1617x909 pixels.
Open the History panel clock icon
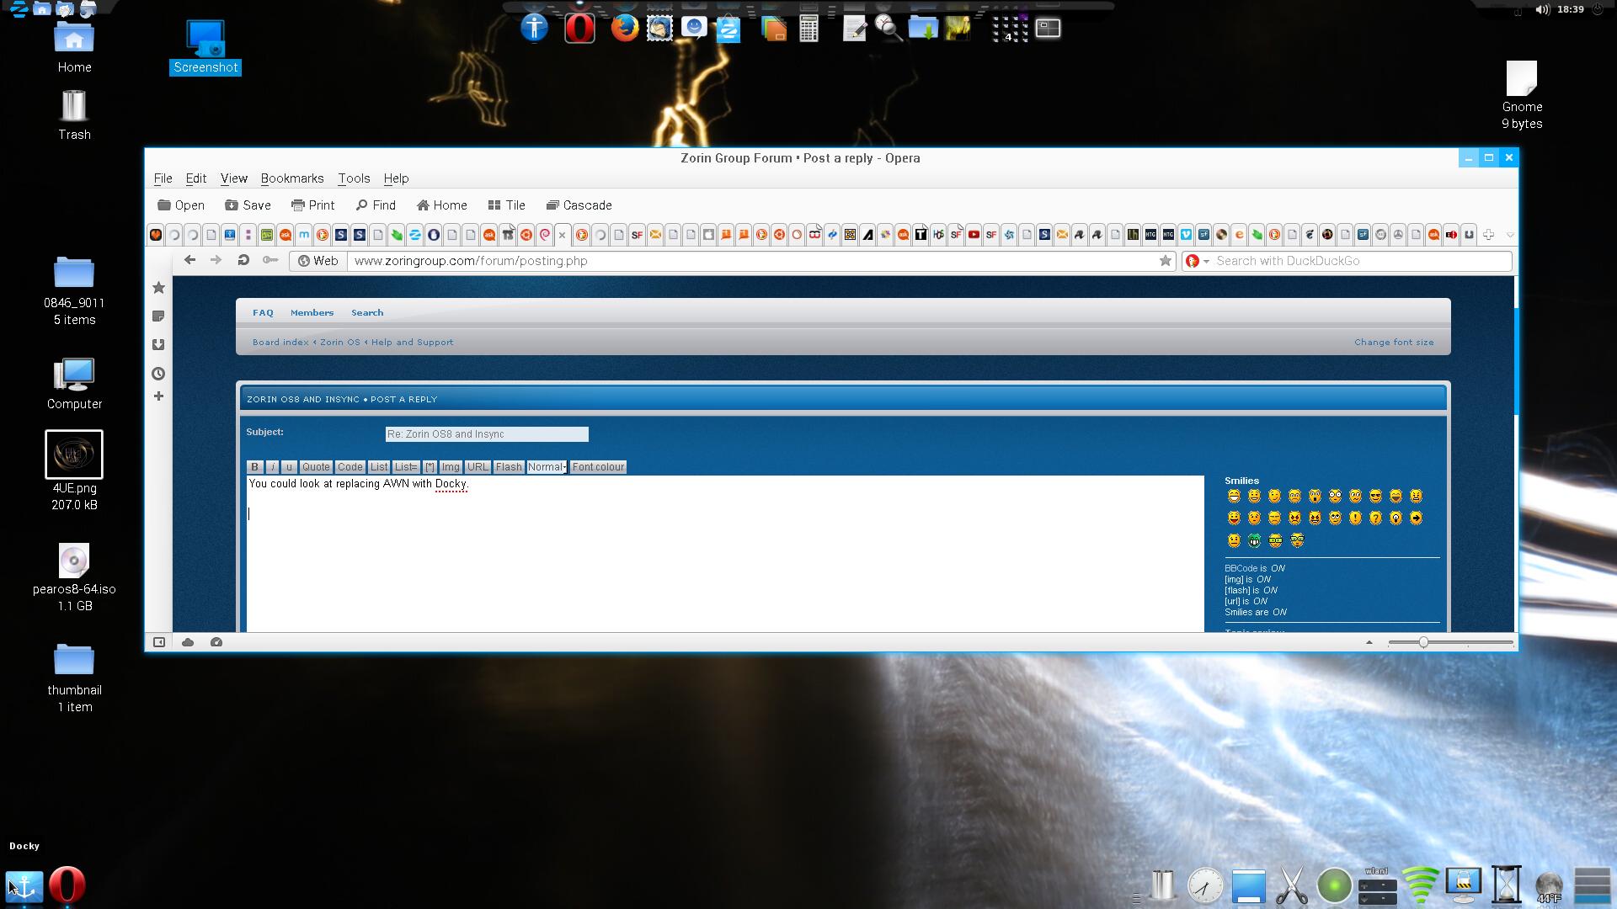click(158, 374)
